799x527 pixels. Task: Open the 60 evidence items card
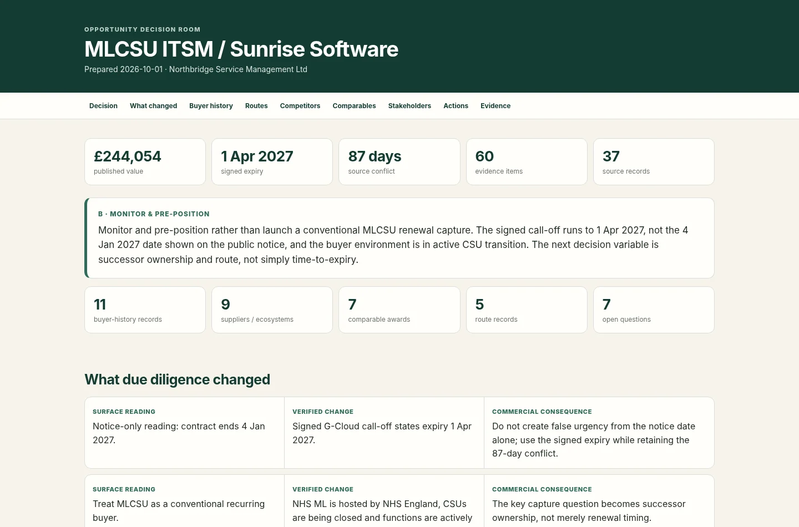527,161
